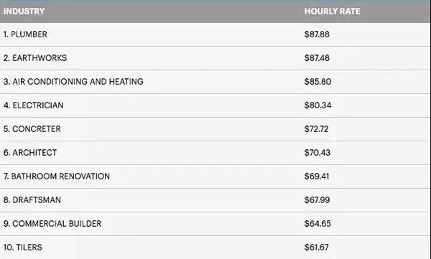Click the INDUSTRY column header
This screenshot has width=431, height=259.
[x=24, y=11]
